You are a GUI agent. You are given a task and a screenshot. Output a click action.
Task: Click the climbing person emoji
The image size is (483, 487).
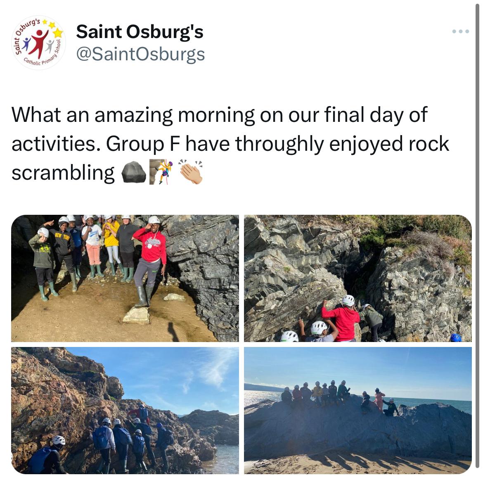pos(161,172)
